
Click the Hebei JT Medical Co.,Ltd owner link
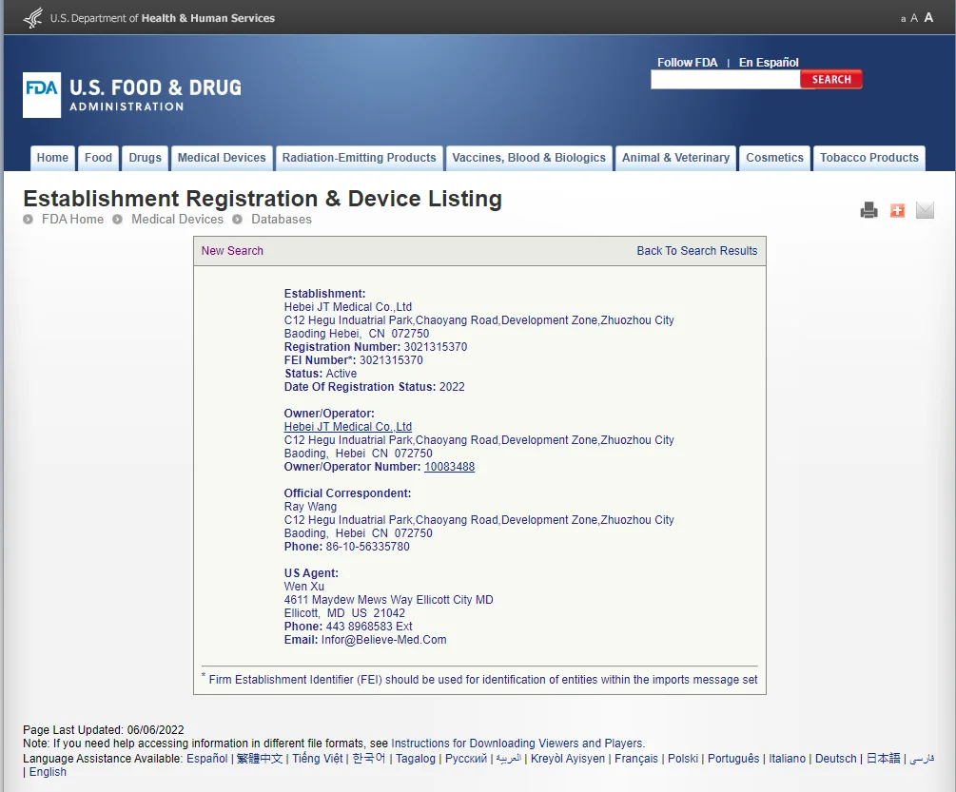point(347,427)
